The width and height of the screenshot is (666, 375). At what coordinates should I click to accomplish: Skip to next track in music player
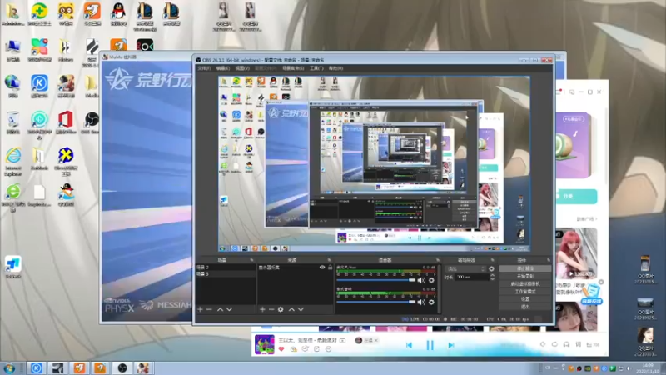tap(451, 345)
